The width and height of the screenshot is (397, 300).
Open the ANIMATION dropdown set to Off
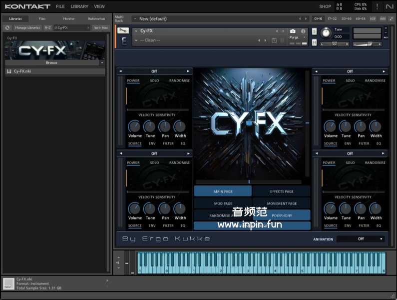[x=361, y=239]
